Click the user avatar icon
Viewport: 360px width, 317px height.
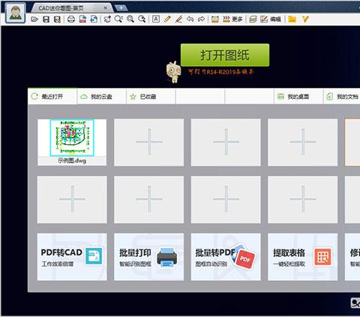[x=16, y=14]
